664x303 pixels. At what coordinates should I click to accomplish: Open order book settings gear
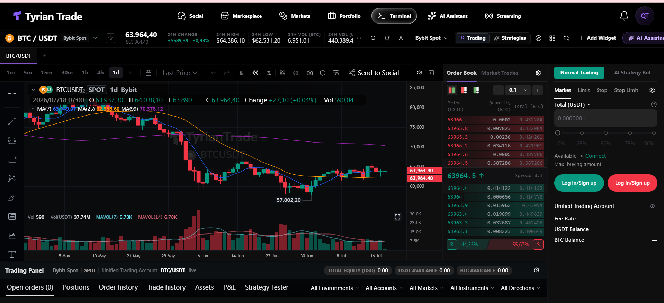tap(538, 73)
